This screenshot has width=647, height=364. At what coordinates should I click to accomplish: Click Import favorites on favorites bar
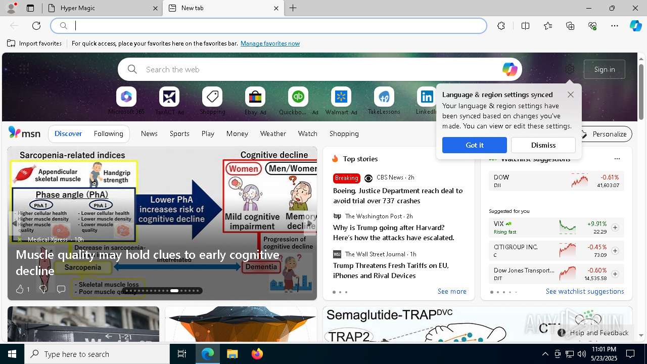click(x=34, y=43)
